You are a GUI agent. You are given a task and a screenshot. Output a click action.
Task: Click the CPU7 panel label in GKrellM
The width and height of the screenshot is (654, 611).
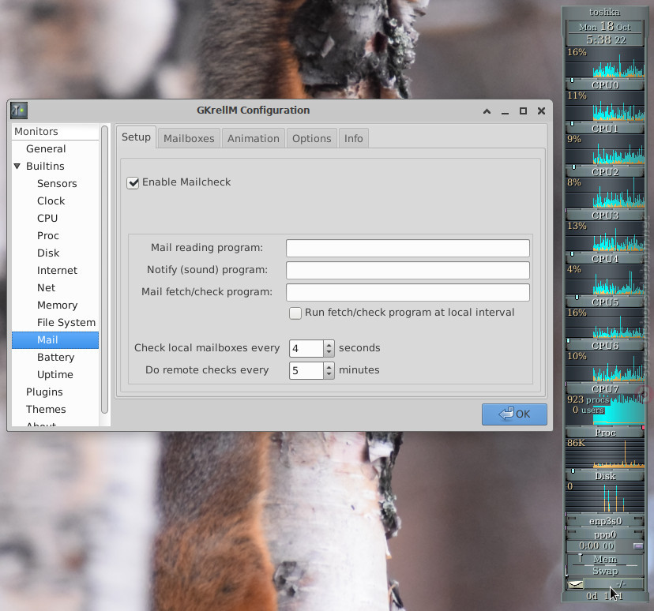point(605,389)
